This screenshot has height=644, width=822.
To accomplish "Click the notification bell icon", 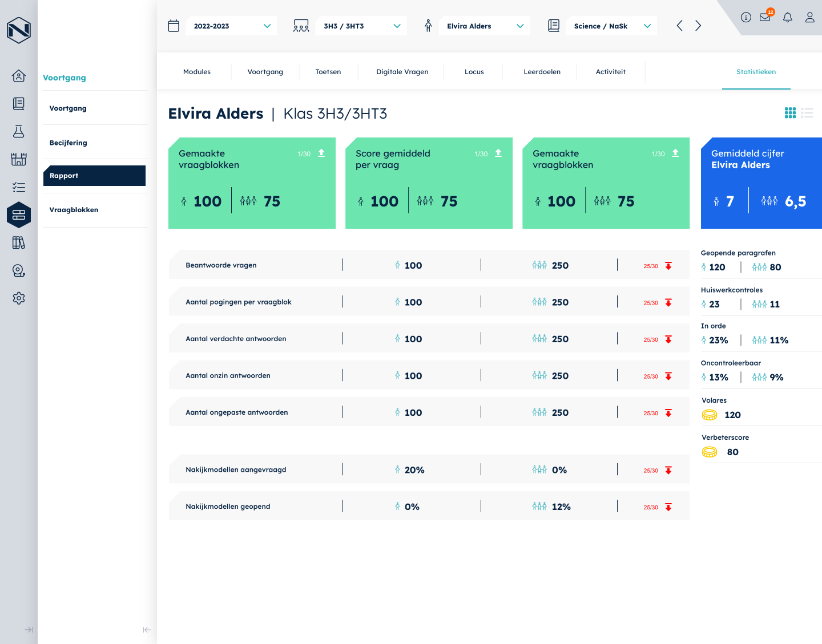I will coord(788,17).
